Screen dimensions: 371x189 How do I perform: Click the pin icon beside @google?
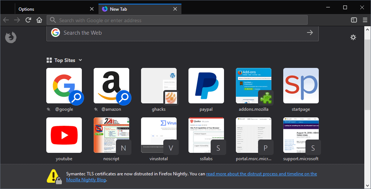[49, 110]
